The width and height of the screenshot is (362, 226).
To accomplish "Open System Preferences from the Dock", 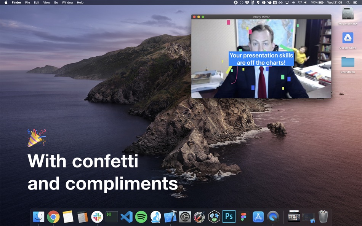I will (185, 217).
